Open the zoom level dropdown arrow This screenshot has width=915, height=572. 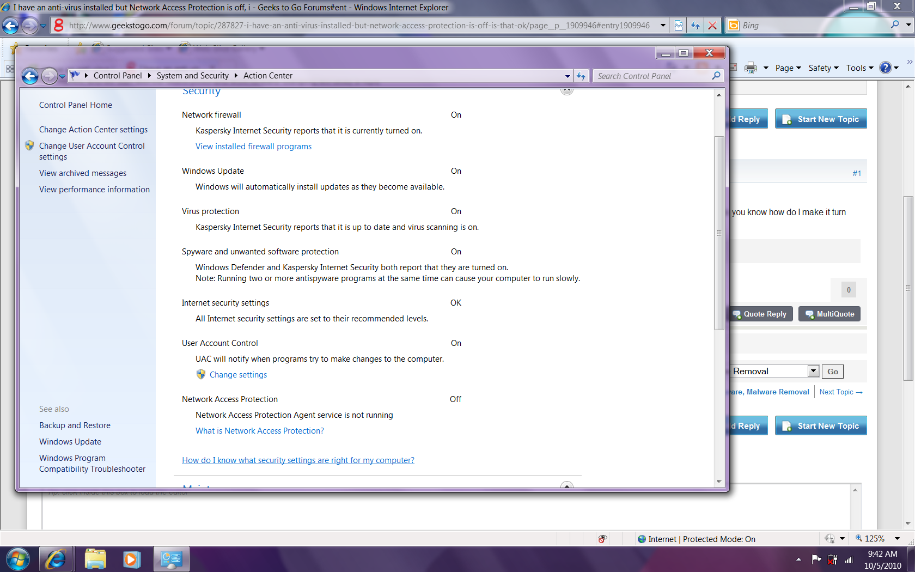(896, 539)
